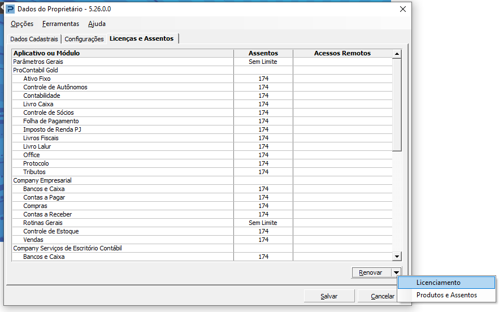Close the Dados do Proprietário window
The height and width of the screenshot is (312, 499).
pyautogui.click(x=402, y=9)
